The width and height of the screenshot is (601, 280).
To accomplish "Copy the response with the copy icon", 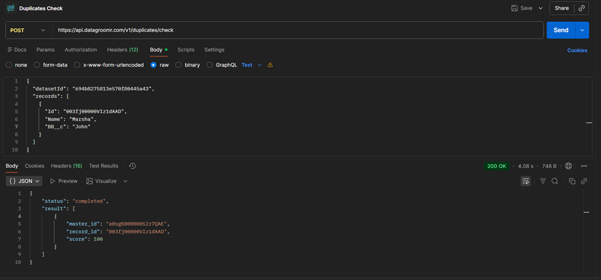I will (572, 181).
